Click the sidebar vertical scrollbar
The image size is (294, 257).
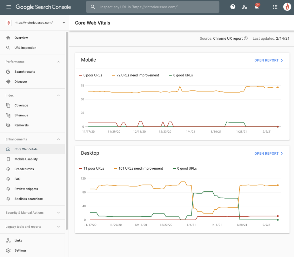pyautogui.click(x=67, y=129)
